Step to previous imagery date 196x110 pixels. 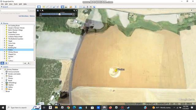click(40, 14)
